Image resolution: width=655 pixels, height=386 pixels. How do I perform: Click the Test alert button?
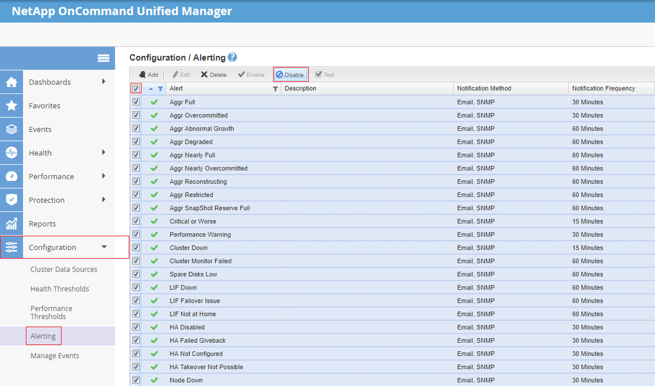tap(325, 74)
